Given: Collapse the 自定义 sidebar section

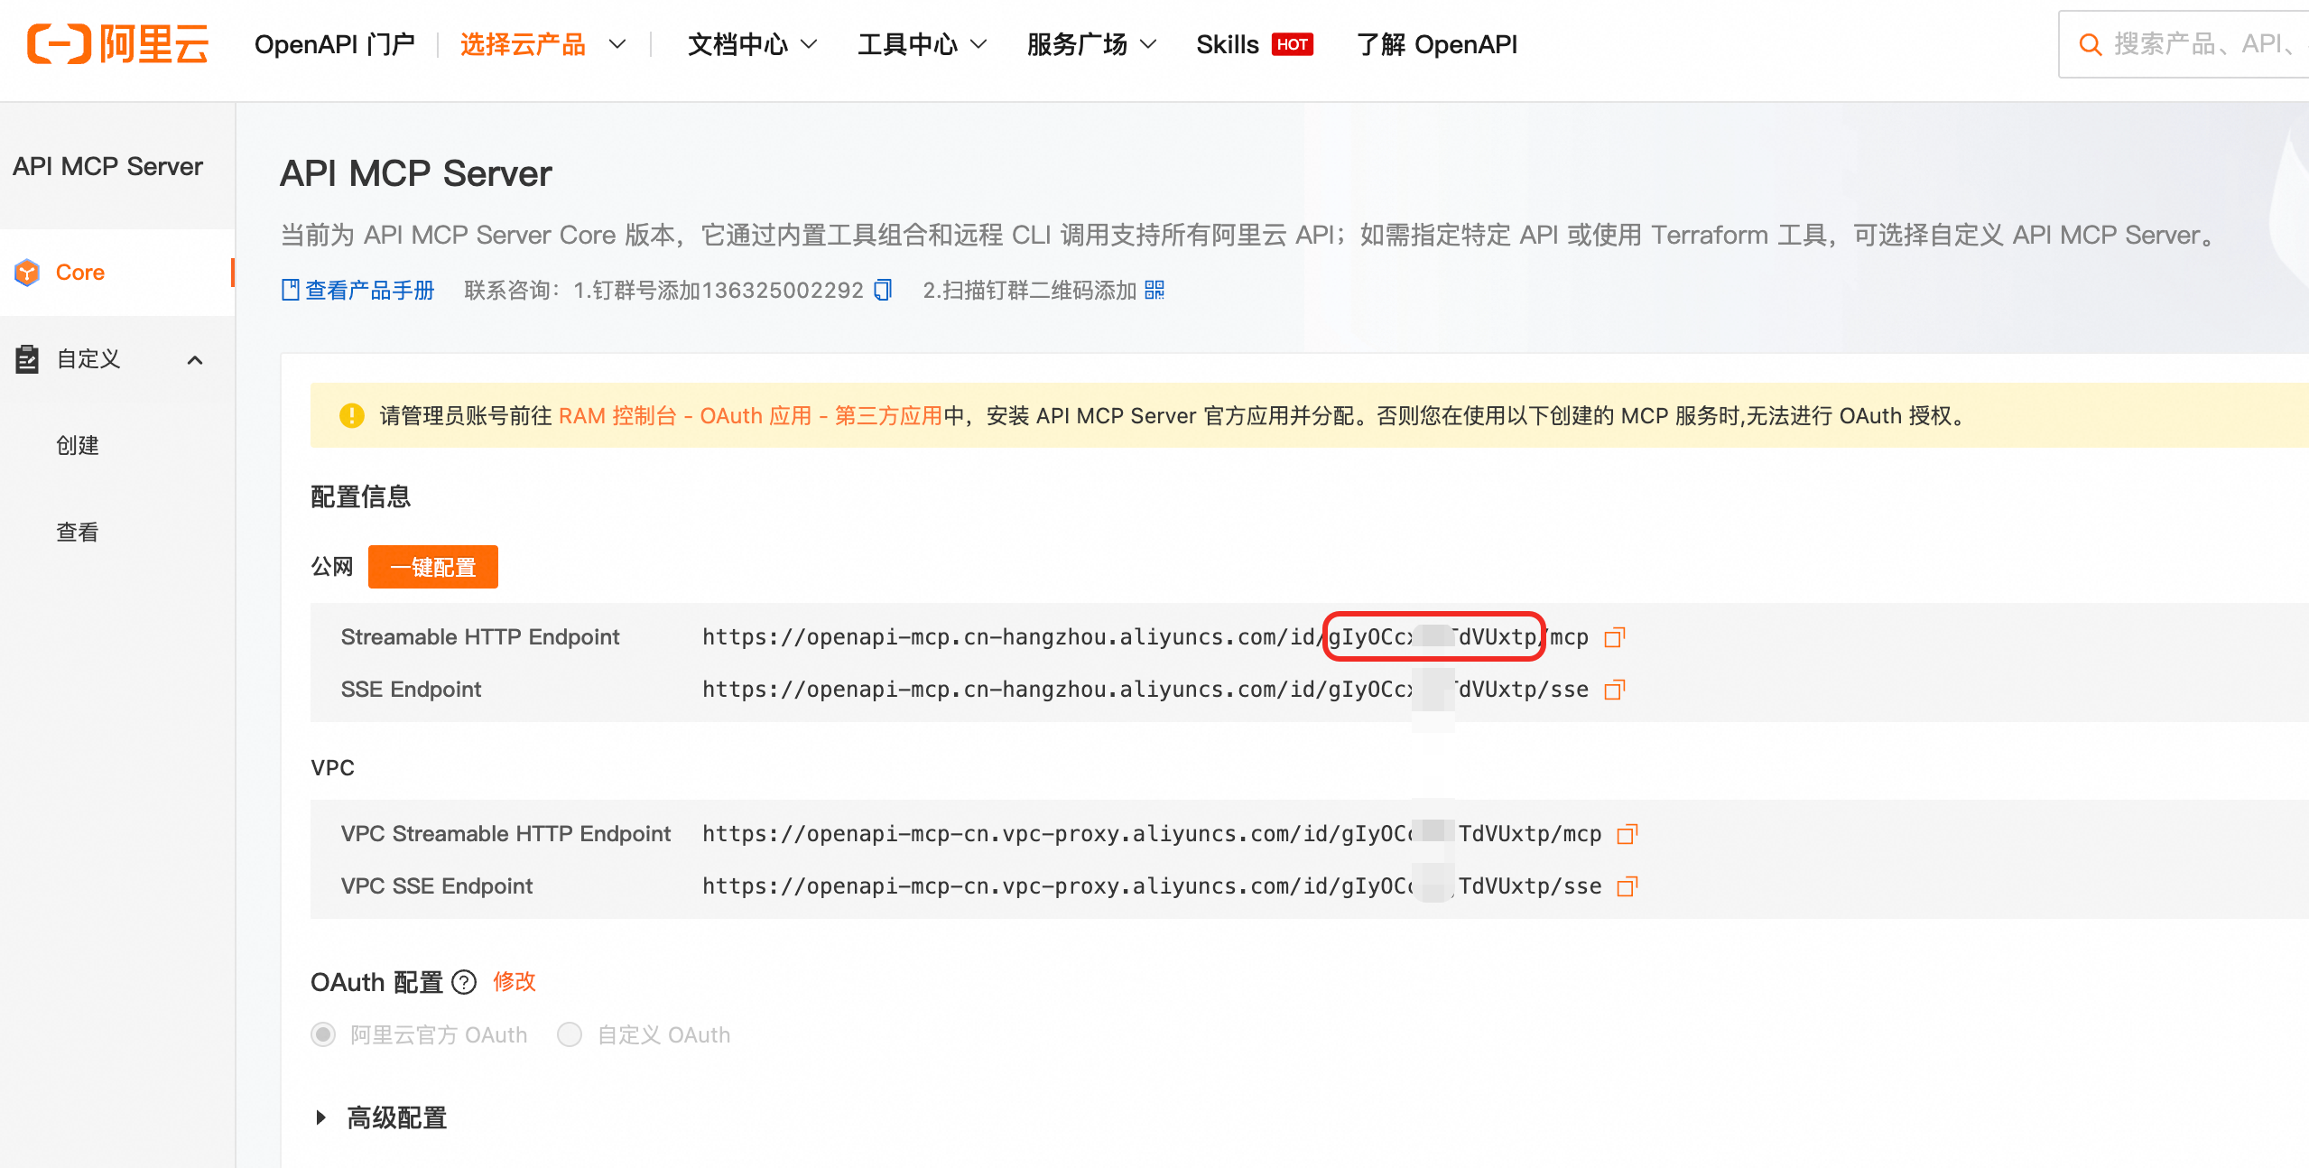Looking at the screenshot, I should [195, 360].
